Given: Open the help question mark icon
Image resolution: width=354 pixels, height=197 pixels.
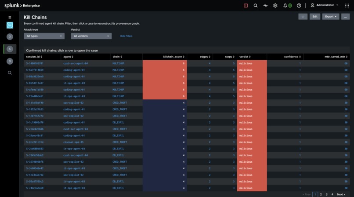Looking at the screenshot, I should pyautogui.click(x=299, y=5).
